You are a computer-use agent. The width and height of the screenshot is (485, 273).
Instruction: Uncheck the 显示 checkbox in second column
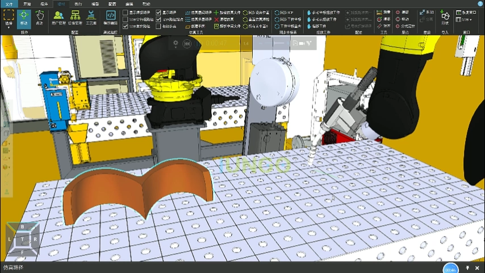158,12
